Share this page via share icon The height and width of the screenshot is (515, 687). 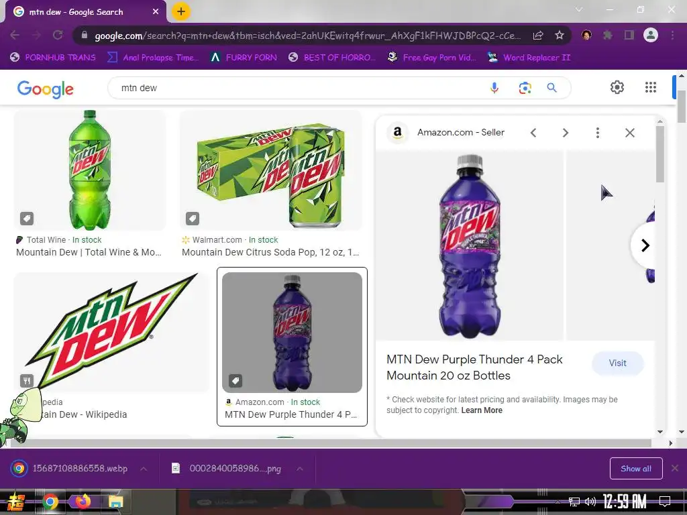point(538,36)
